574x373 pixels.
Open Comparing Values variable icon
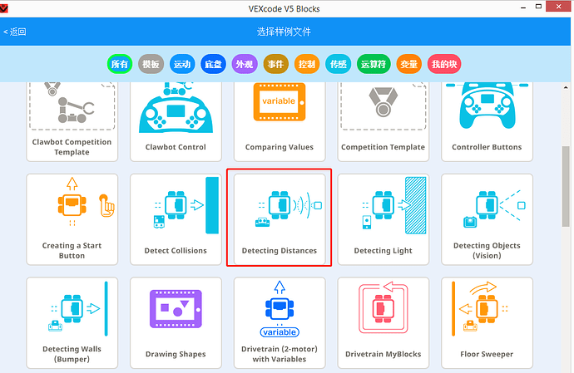click(x=280, y=102)
